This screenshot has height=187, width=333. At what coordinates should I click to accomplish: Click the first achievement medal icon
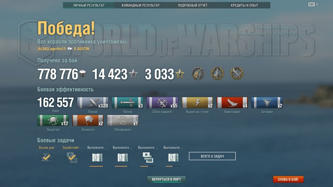pyautogui.click(x=198, y=74)
